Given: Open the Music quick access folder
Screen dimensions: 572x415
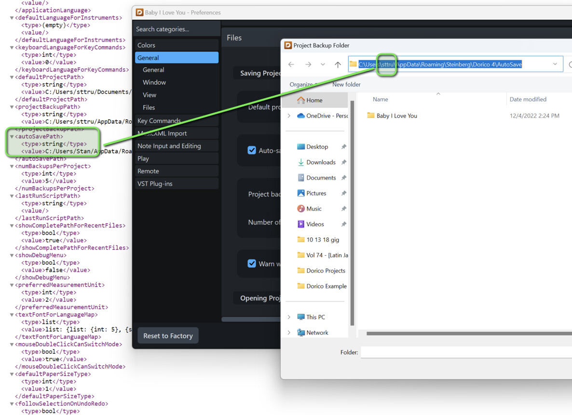Looking at the screenshot, I should tap(309, 208).
